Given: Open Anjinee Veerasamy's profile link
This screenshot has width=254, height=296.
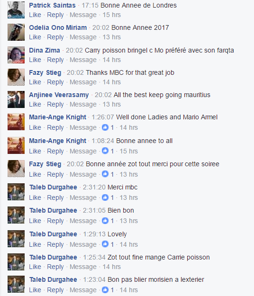Looking at the screenshot, I should (x=59, y=95).
